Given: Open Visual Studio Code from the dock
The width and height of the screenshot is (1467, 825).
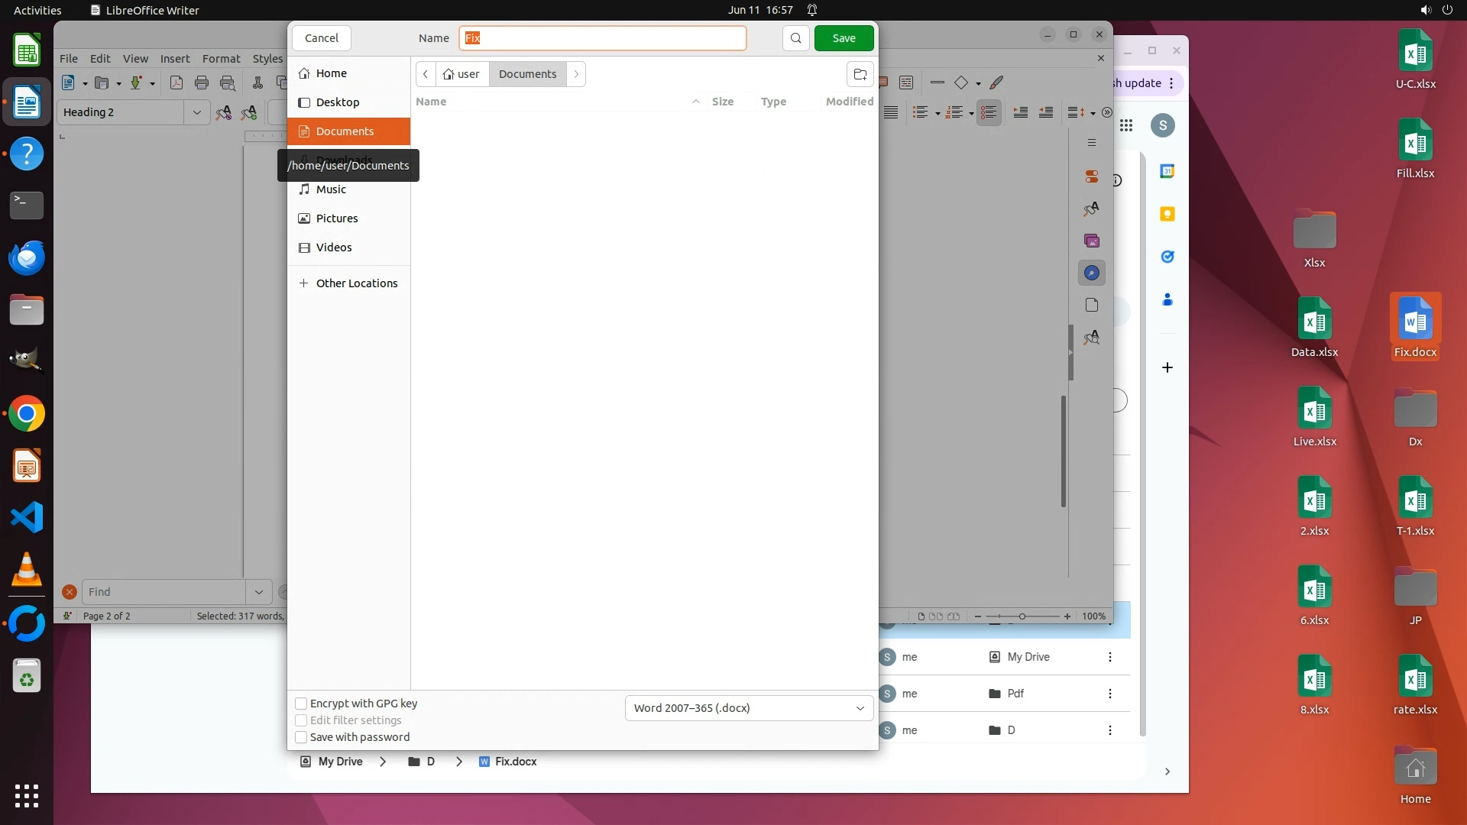Looking at the screenshot, I should pyautogui.click(x=27, y=518).
